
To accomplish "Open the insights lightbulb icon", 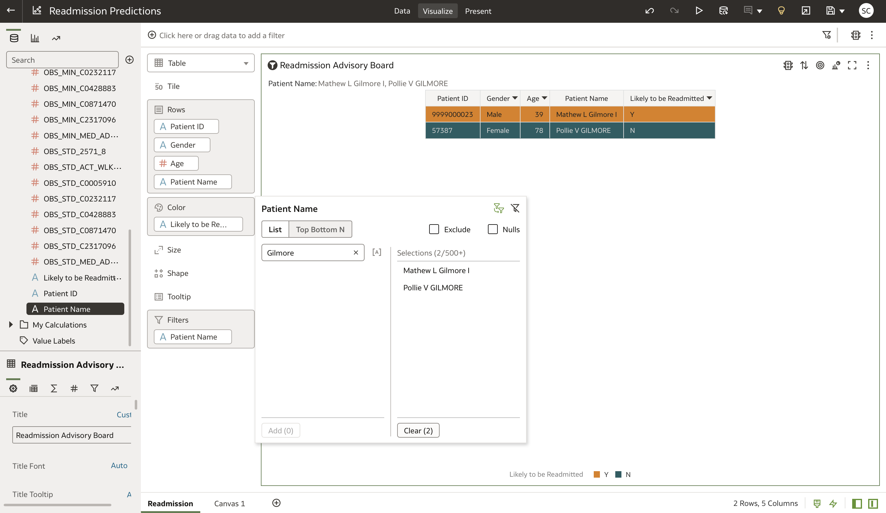I will click(781, 11).
